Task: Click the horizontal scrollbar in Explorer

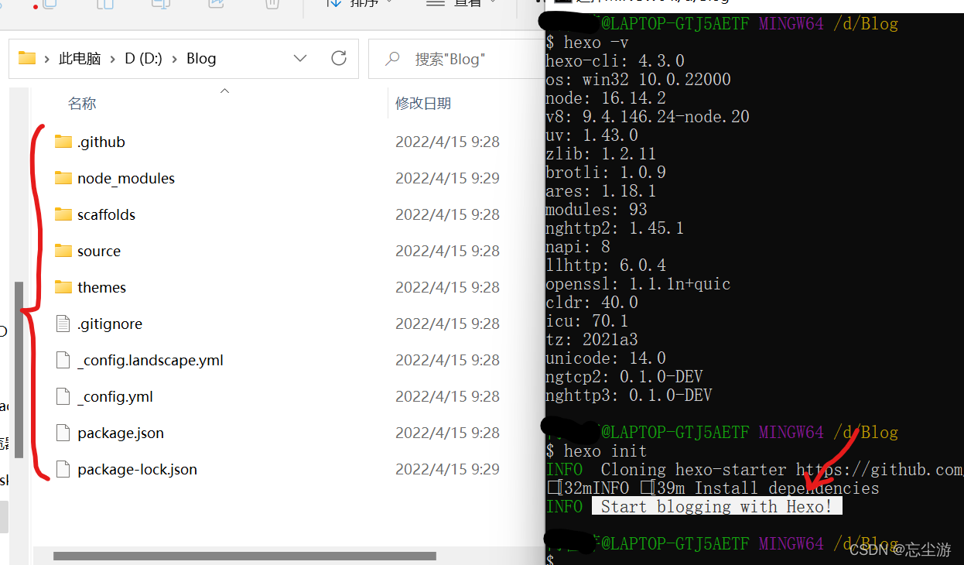Action: 244,556
